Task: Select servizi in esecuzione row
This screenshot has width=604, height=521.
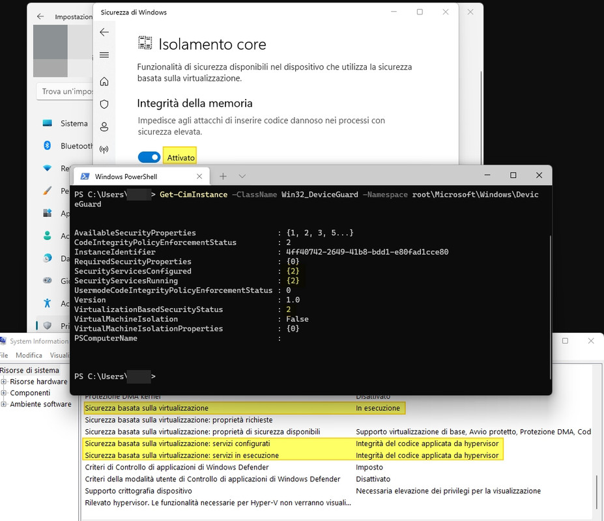Action: pos(293,455)
